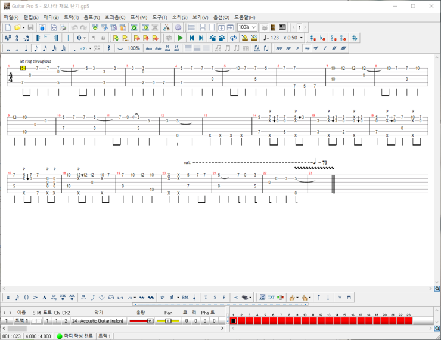This screenshot has height=340, width=441.
Task: Select half note duration
Action: coord(17,48)
